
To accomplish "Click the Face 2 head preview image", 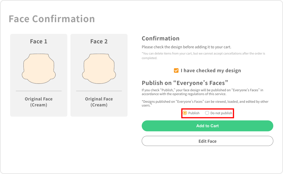I will coord(99,68).
